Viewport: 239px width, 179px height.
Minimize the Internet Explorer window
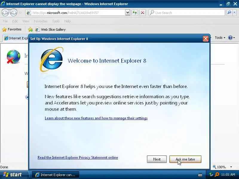point(221,4)
